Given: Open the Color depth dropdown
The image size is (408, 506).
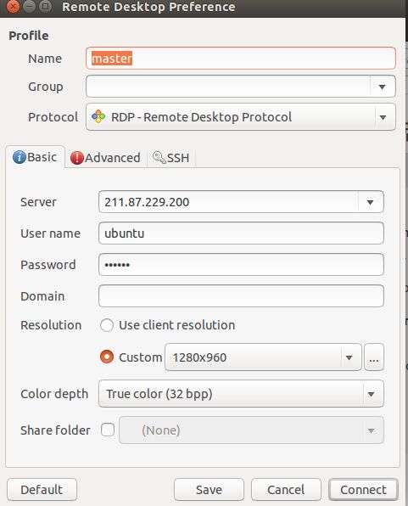Looking at the screenshot, I should click(241, 394).
